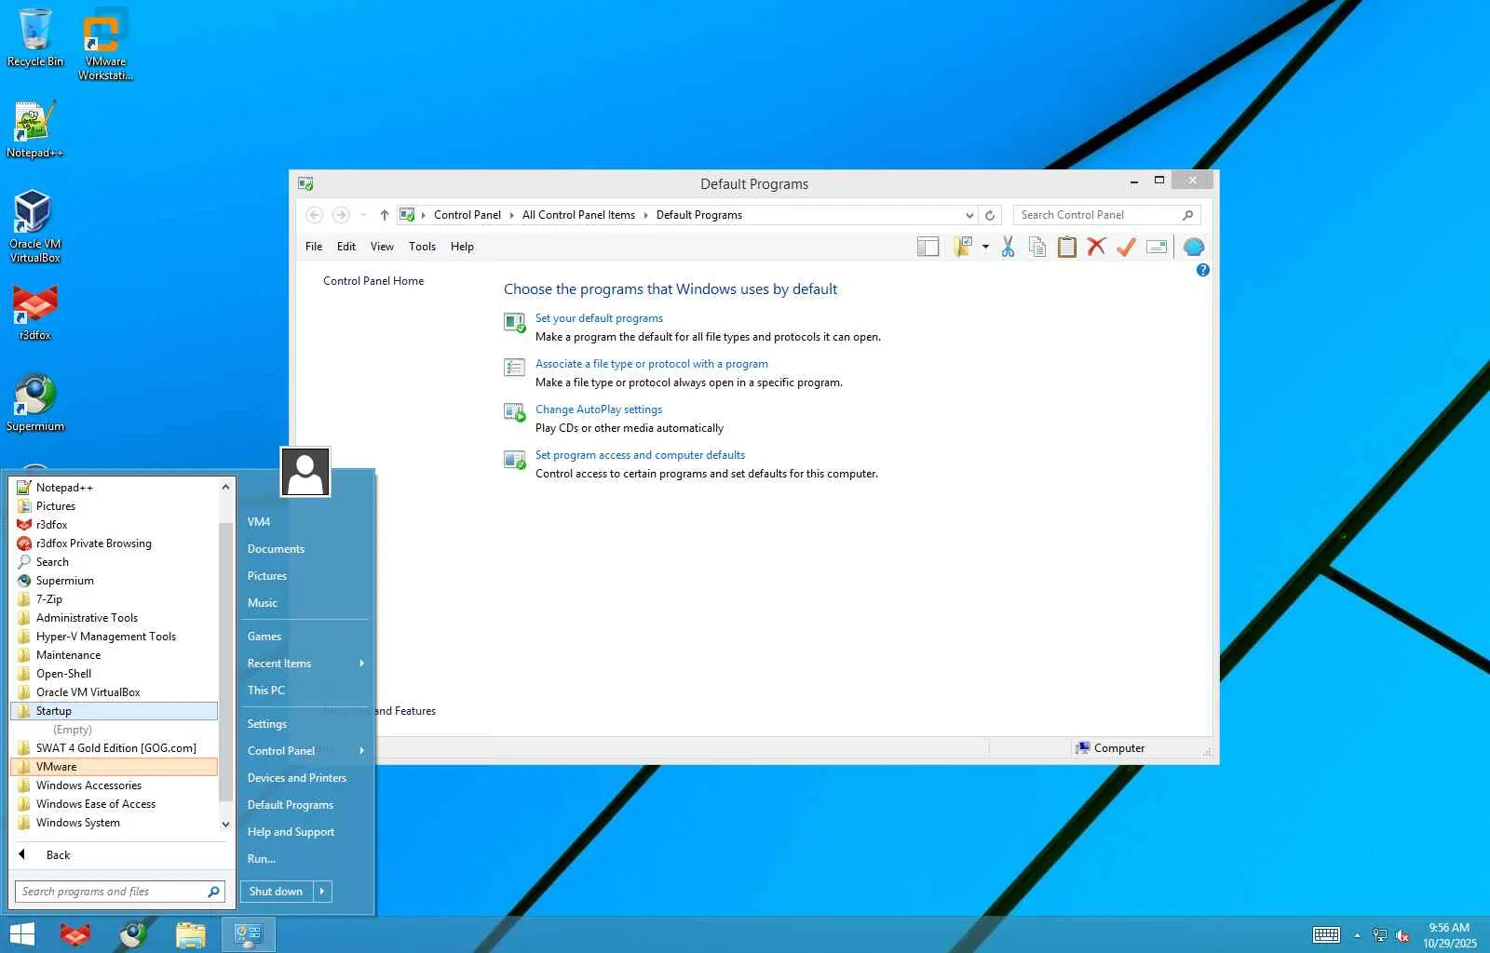Click the blue shell icon in the toolbar
1490x953 pixels.
(1194, 247)
